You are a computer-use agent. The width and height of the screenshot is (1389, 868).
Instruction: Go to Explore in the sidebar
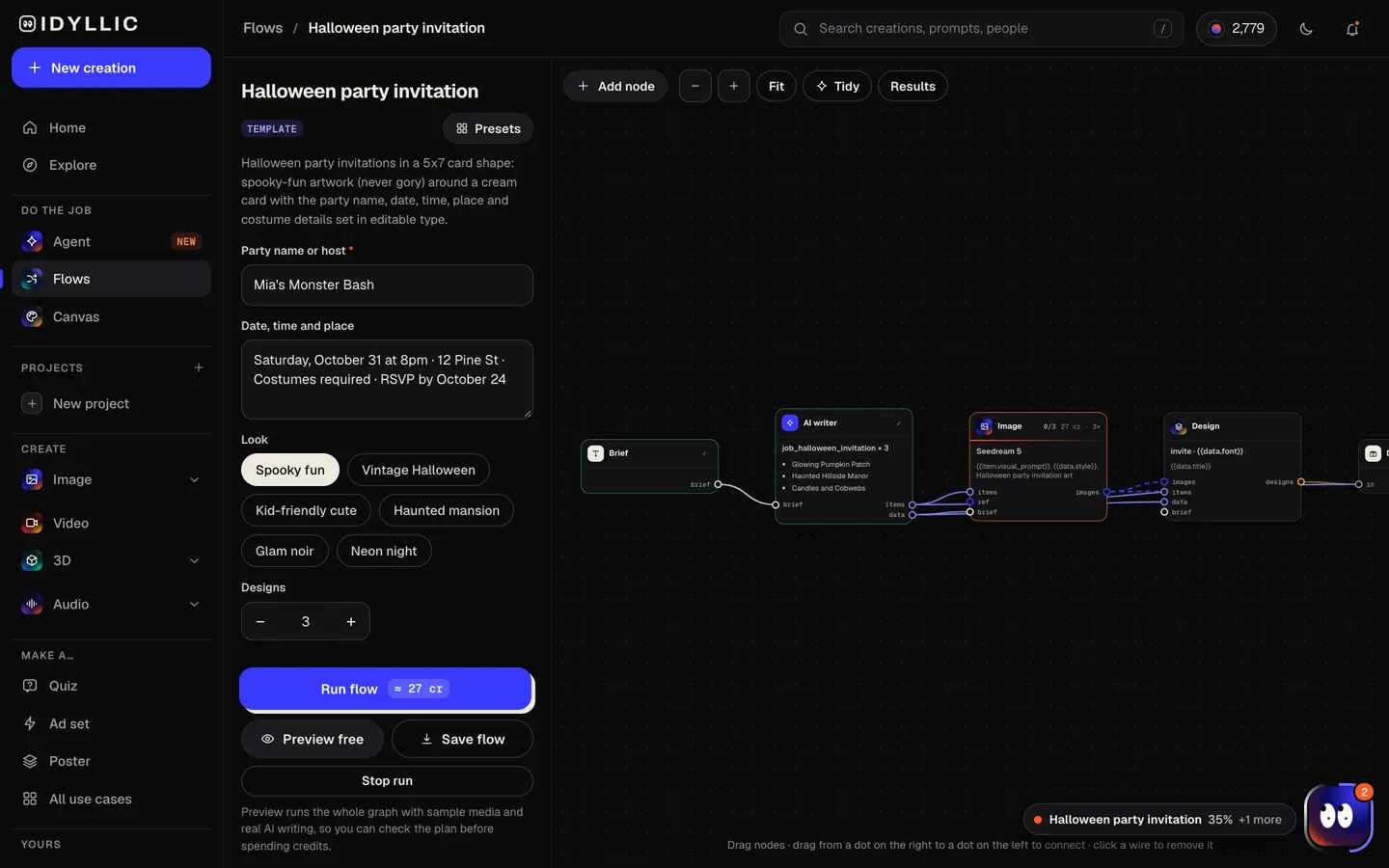pyautogui.click(x=111, y=165)
